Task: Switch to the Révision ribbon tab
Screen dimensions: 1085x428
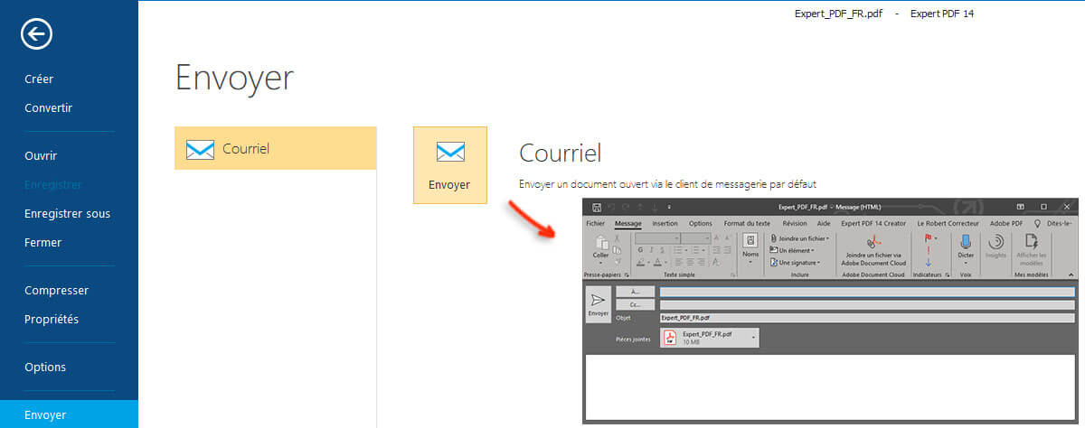Action: [795, 223]
